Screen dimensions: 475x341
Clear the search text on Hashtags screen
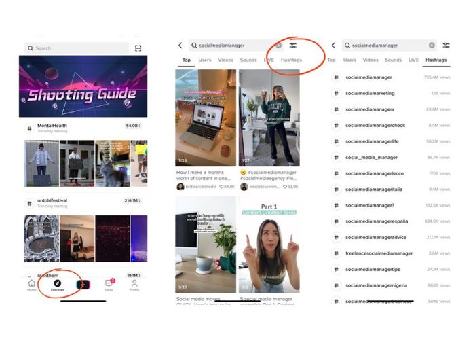(x=432, y=46)
